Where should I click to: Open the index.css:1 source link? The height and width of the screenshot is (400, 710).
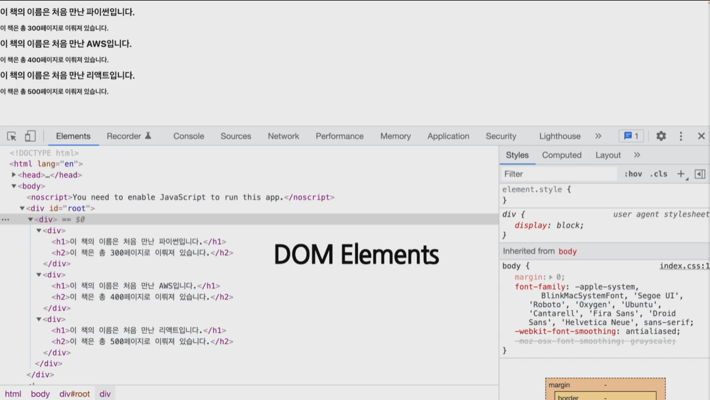pyautogui.click(x=684, y=266)
